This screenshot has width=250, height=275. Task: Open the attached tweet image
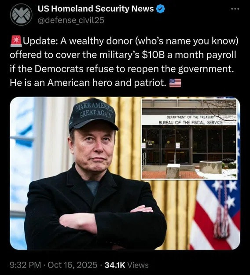(x=125, y=173)
